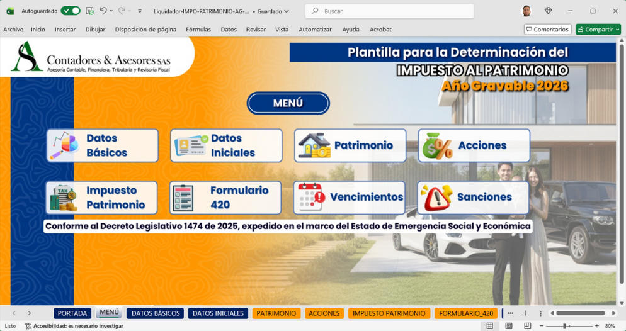Select the MENÚ sheet tab
Screen dimensions: 626x331
click(x=109, y=313)
